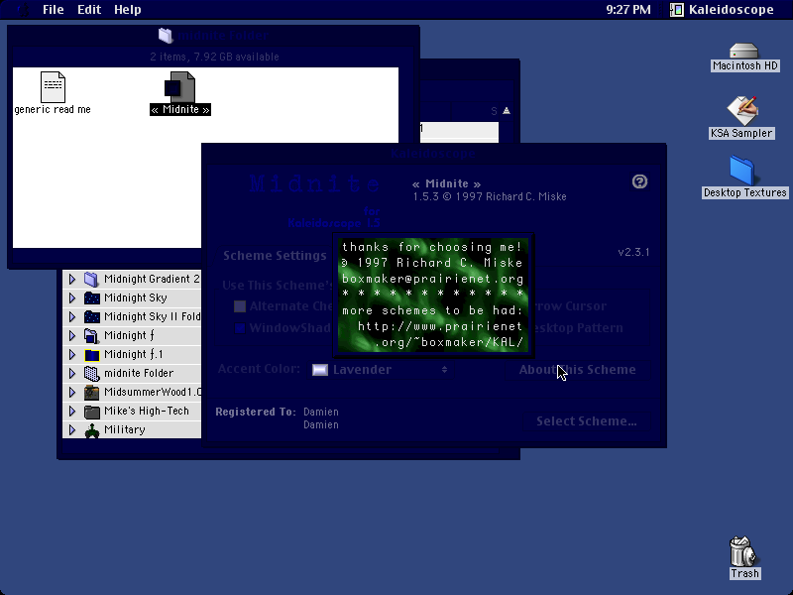Viewport: 793px width, 595px height.
Task: Toggle the WindowShade checkbox
Action: pyautogui.click(x=240, y=328)
